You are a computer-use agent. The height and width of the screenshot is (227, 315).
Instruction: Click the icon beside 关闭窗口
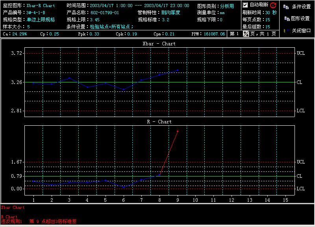coord(286,31)
